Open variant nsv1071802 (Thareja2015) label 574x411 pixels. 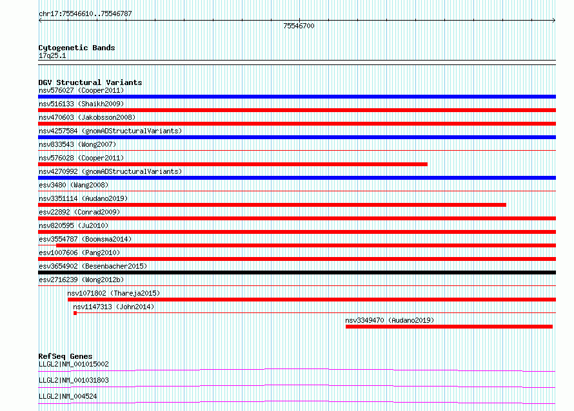[114, 293]
